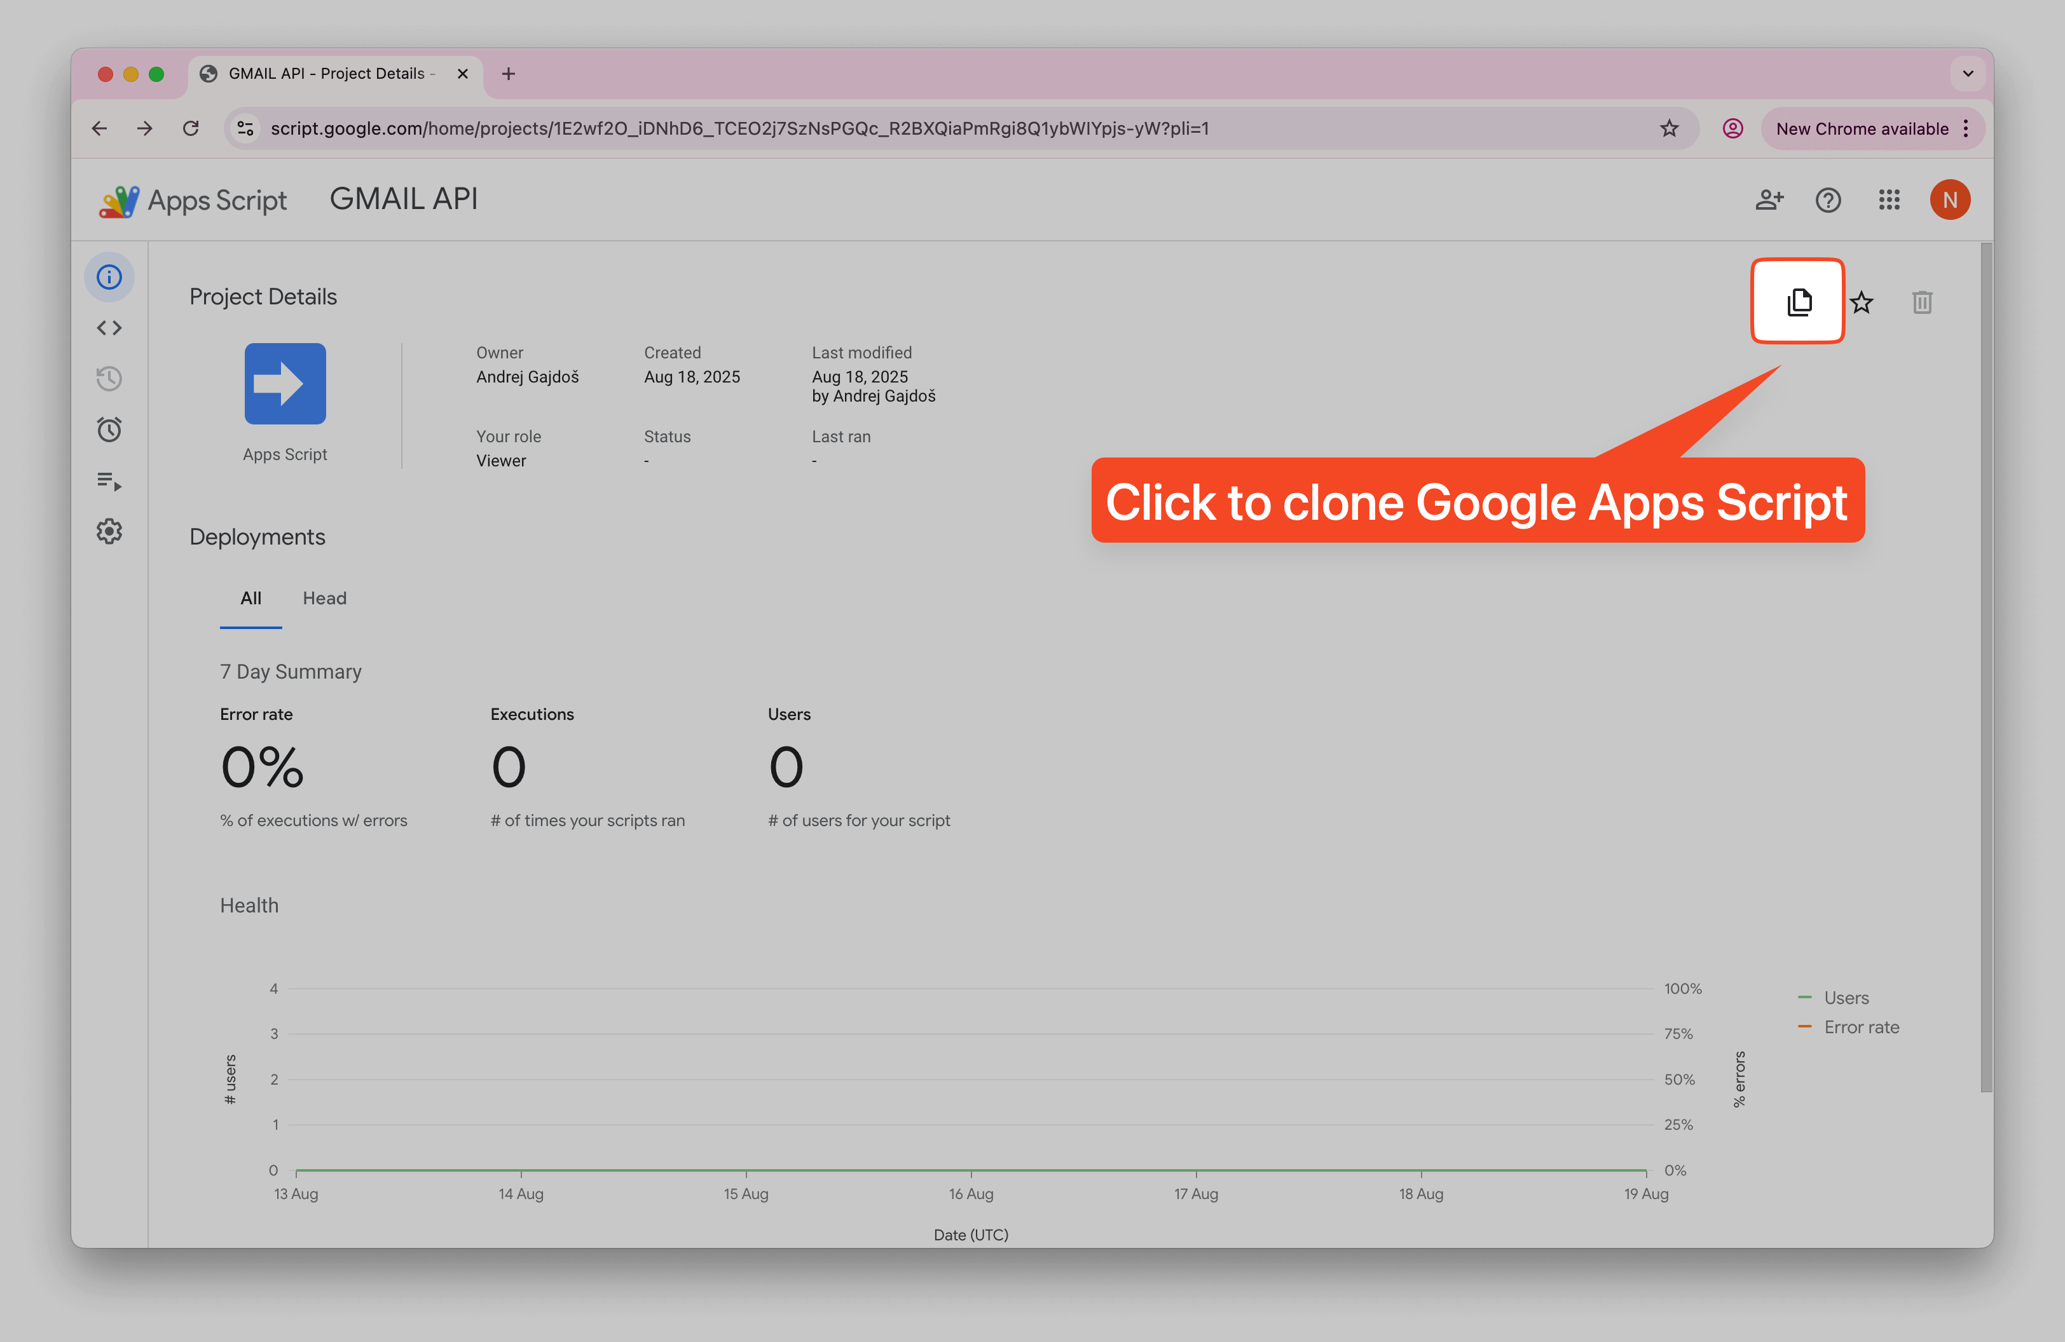2065x1342 pixels.
Task: Click the browser forward arrow
Action: tap(145, 128)
